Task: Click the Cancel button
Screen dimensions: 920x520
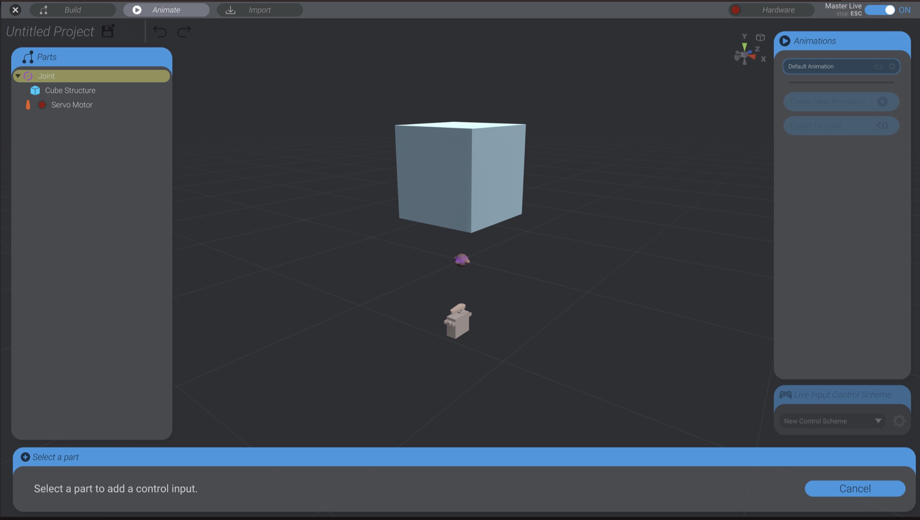Action: (x=854, y=488)
